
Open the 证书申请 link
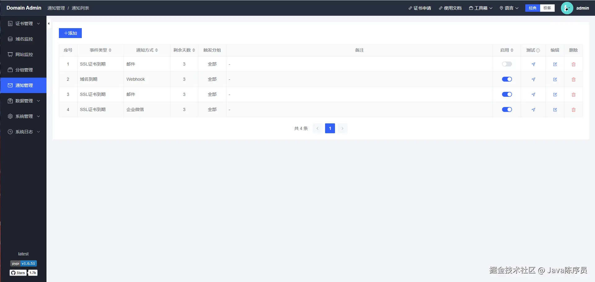420,8
